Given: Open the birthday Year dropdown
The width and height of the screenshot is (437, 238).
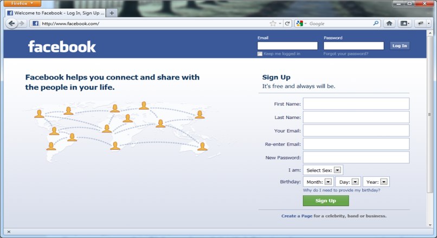Looking at the screenshot, I should coord(376,182).
